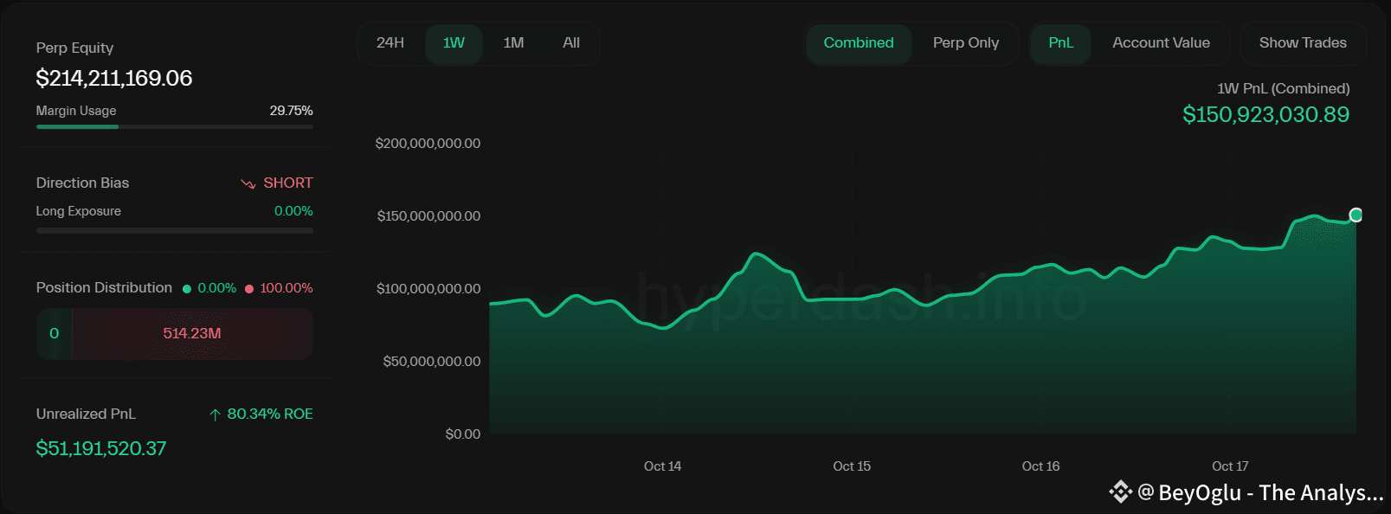Image resolution: width=1391 pixels, height=514 pixels.
Task: Click the Margin Usage progress bar
Action: pyautogui.click(x=175, y=127)
